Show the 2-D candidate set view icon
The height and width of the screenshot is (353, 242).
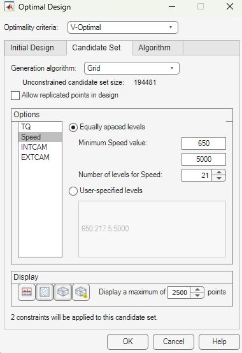coord(45,292)
